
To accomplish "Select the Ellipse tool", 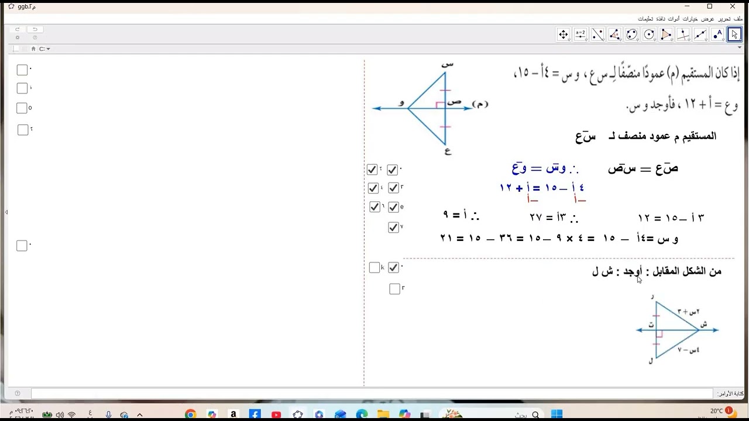I will coord(631,34).
